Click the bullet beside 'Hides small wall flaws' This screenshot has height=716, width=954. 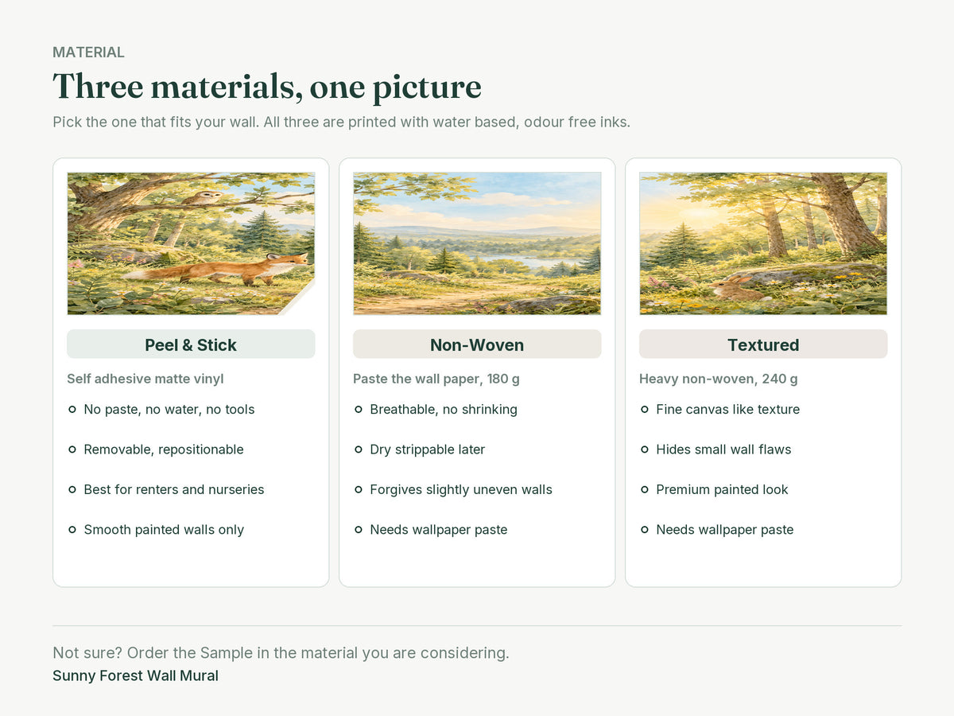645,449
